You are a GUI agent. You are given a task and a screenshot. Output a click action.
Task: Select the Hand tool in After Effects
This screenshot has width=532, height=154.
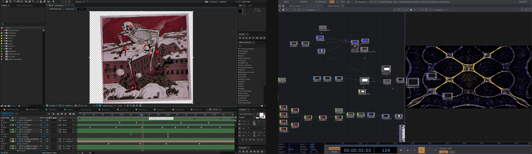coord(7,1)
